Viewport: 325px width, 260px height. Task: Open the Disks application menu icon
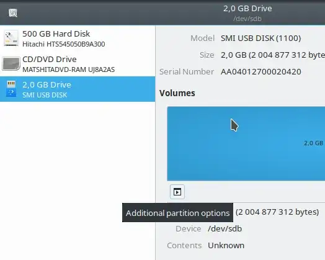[13, 13]
